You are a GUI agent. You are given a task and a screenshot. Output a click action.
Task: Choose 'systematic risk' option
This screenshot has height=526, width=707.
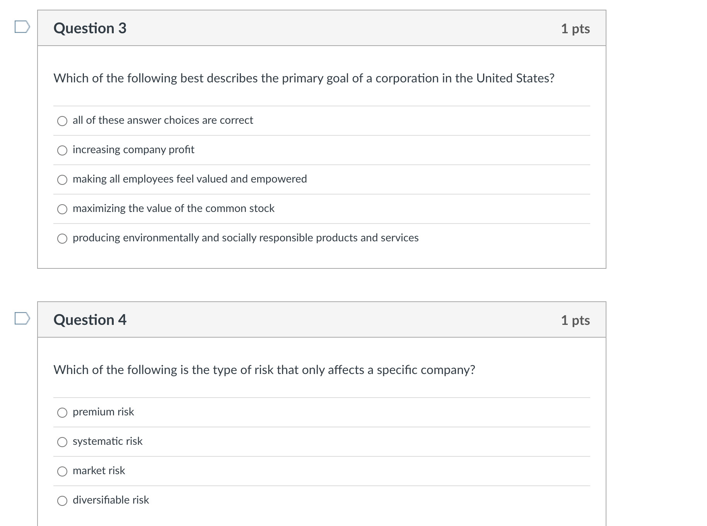62,442
